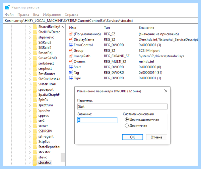Image resolution: width=201 pixels, height=169 pixels.
Task: Expand the spectrum tree node
Action: [30, 105]
